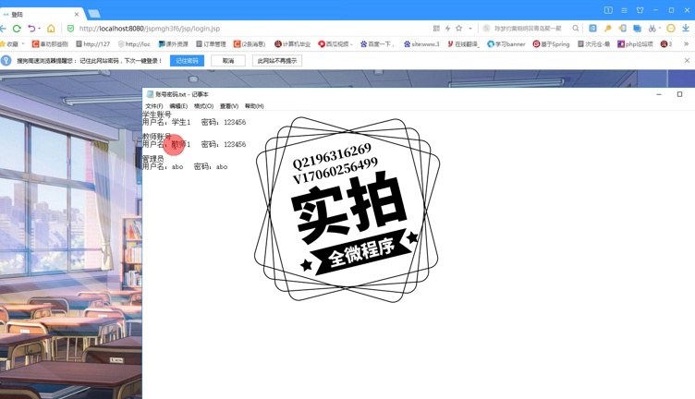Click the lightning speed mode icon
This screenshot has width=695, height=399.
point(447,29)
